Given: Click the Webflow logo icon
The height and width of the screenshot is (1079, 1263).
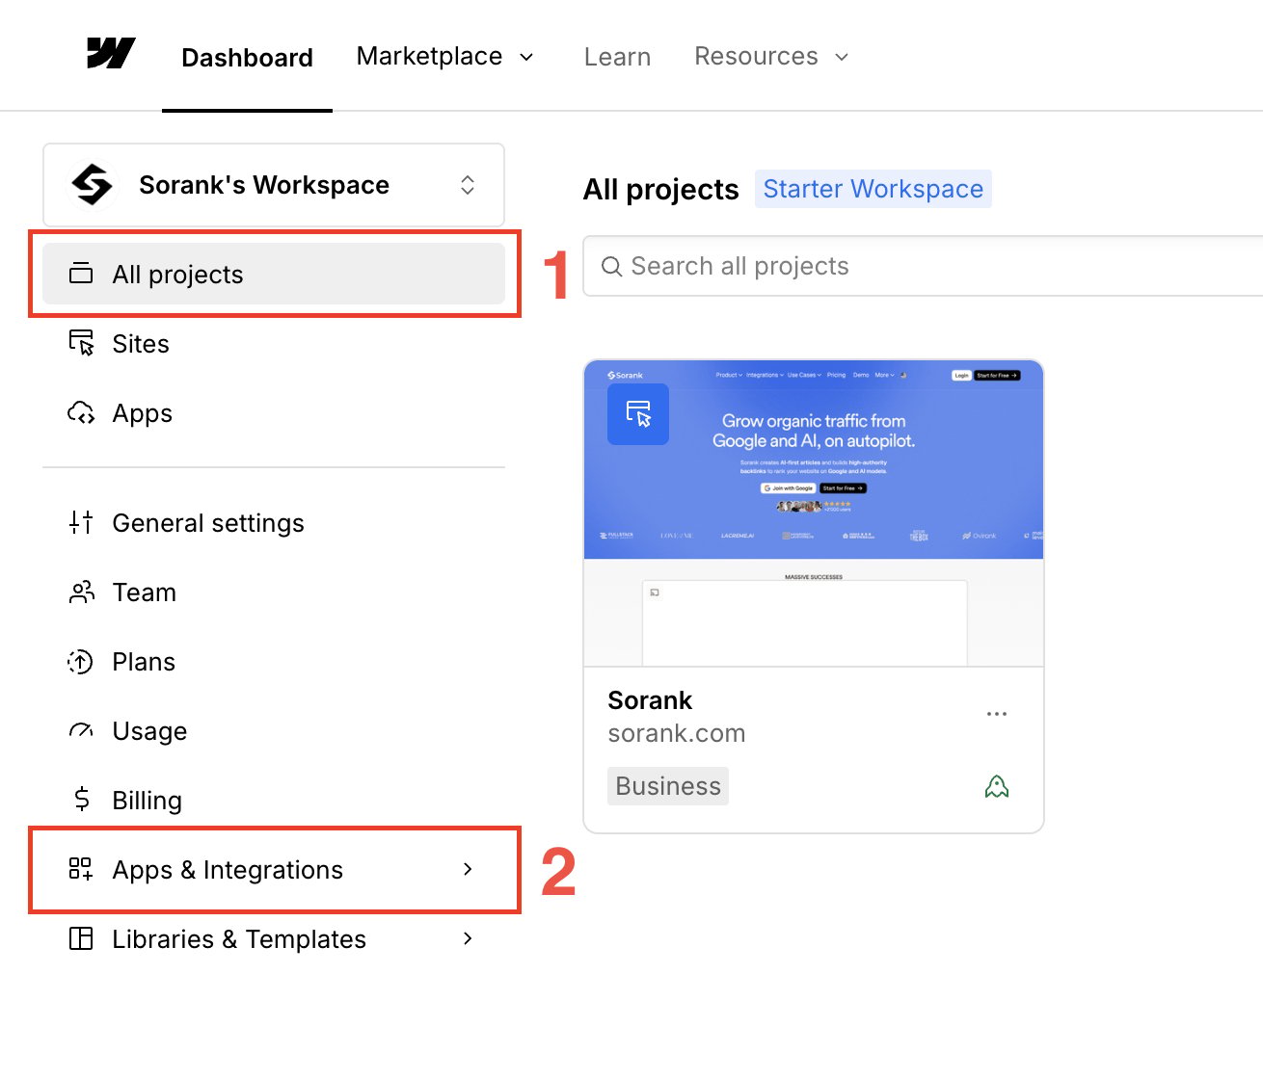Looking at the screenshot, I should point(111,54).
